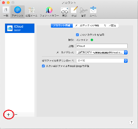Image resolution: width=138 pixels, height=129 pixels.
Task: Open the download attachments dropdown
Action: (x=102, y=61)
